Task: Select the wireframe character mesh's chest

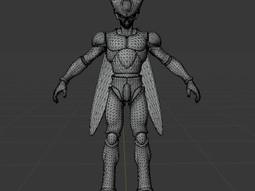Action: (x=127, y=43)
